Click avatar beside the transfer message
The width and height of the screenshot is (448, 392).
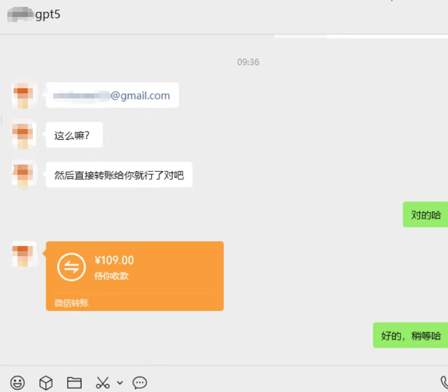24,255
